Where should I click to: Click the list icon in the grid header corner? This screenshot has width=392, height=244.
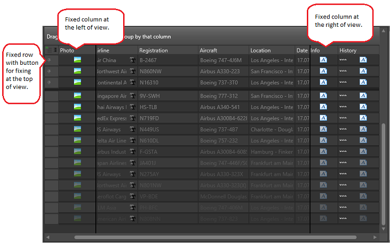click(x=55, y=50)
